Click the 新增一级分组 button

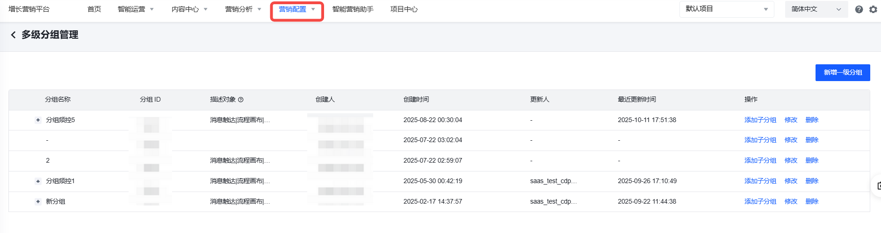tap(842, 73)
